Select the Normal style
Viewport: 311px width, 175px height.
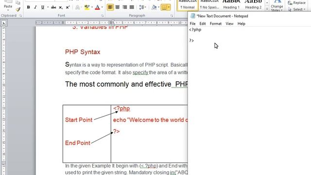coord(188,5)
